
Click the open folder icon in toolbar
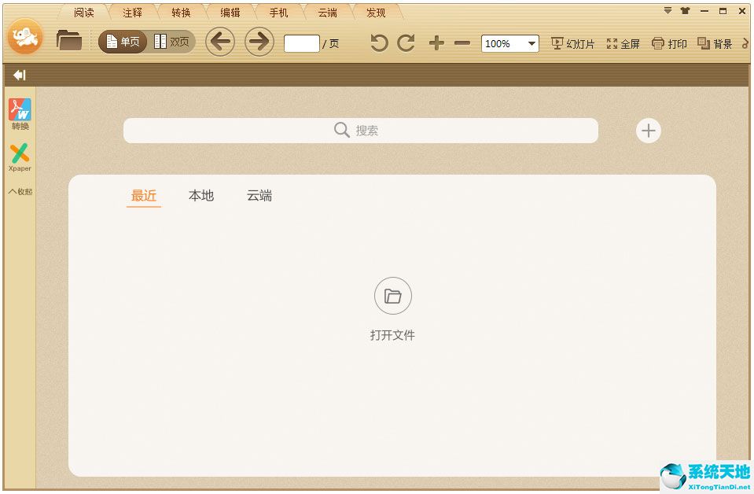click(69, 41)
